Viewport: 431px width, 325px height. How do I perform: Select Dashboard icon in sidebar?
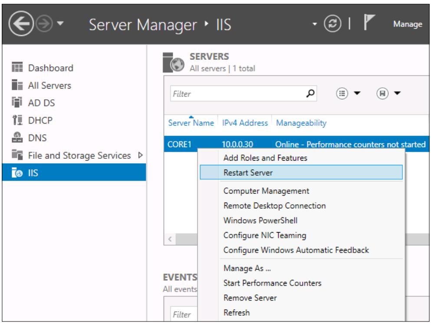[17, 67]
